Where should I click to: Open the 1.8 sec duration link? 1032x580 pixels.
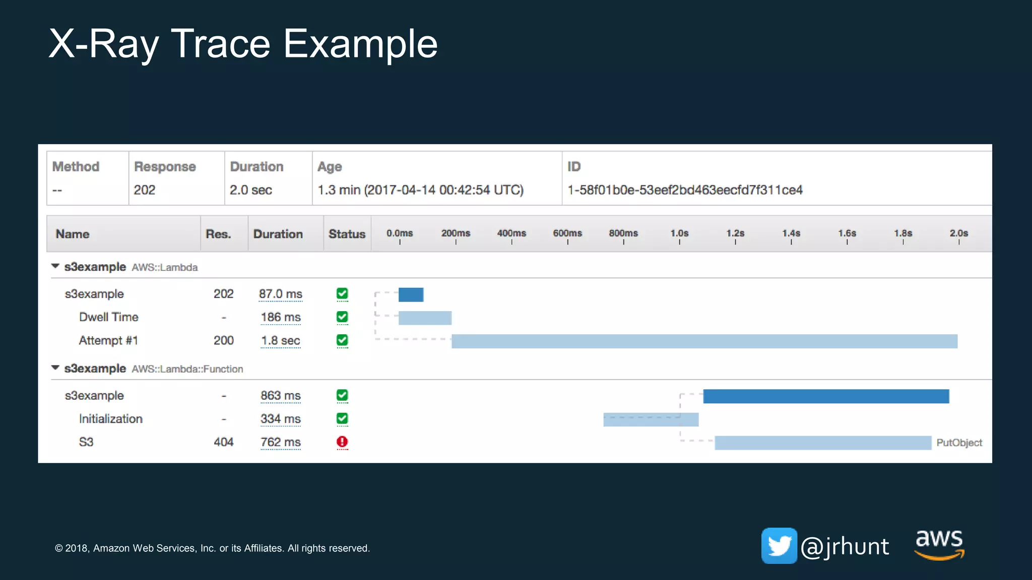(x=280, y=341)
